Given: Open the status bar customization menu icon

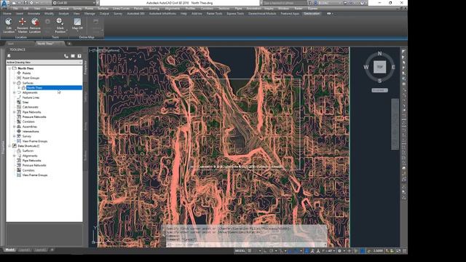Looking at the screenshot, I should click(405, 250).
